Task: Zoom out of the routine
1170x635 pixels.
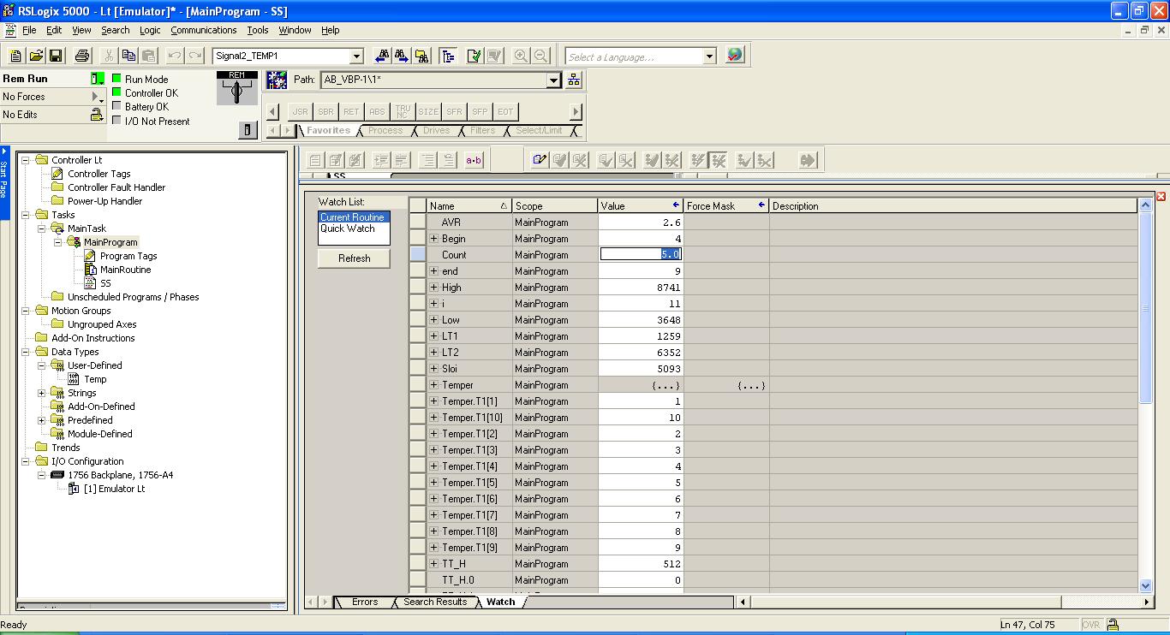Action: [x=540, y=56]
